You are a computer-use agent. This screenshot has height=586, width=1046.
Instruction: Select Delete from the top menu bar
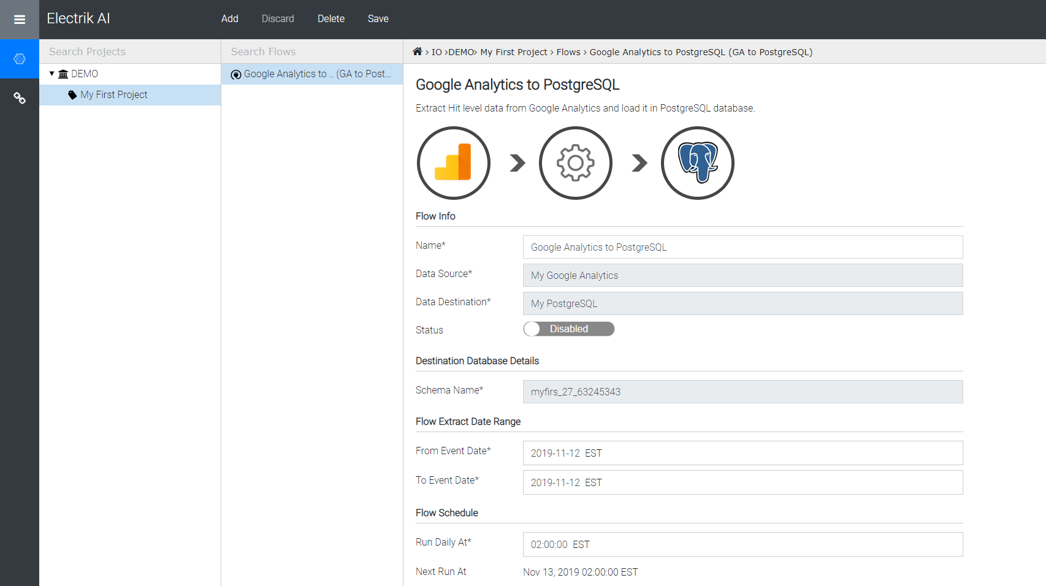(x=330, y=18)
